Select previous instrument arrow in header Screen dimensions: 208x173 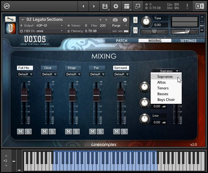[x=100, y=20]
